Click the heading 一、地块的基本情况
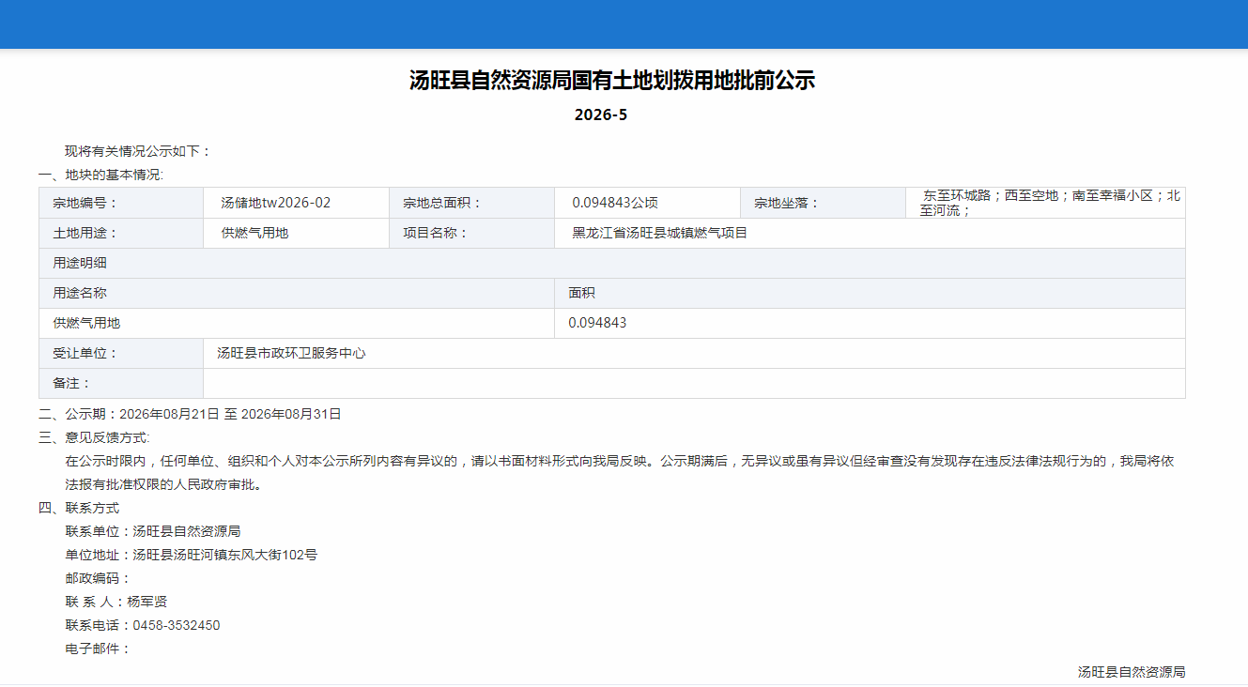This screenshot has height=687, width=1248. coord(100,175)
